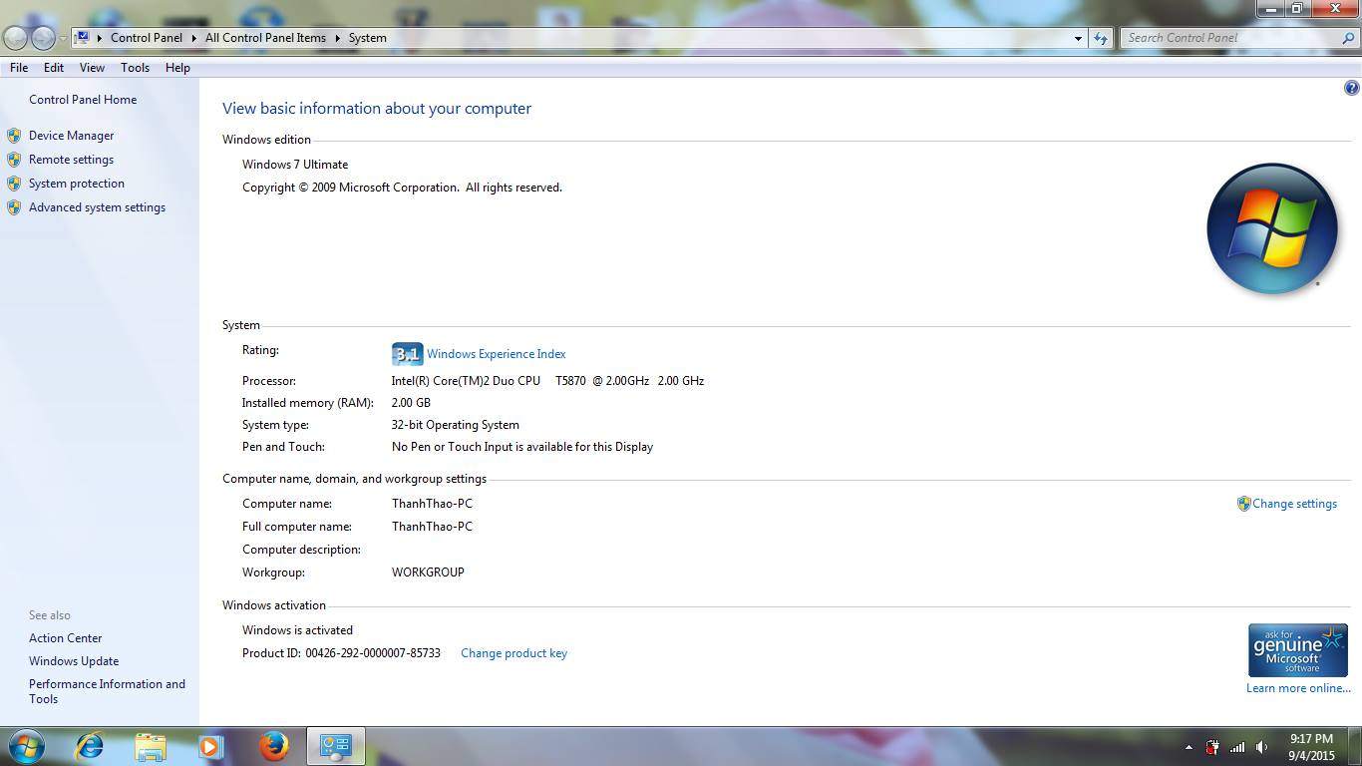1362x766 pixels.
Task: Click the taskbar clock showing 9:17 PM
Action: point(1311,747)
